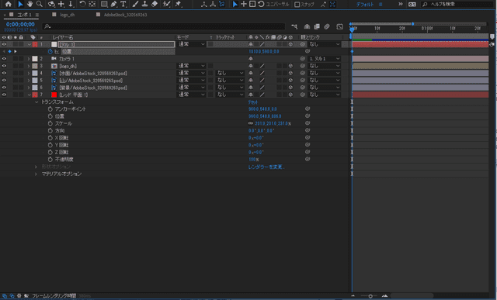
Task: Expand the マテリアルオプション group
Action: [36, 174]
